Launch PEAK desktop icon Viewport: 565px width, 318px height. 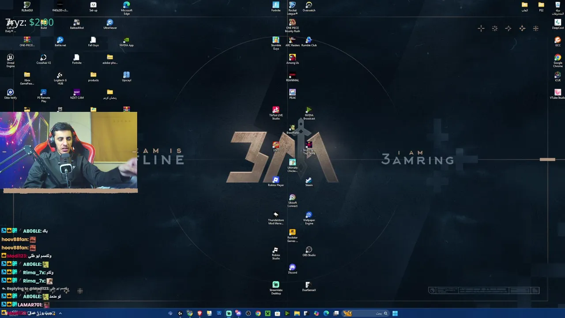click(292, 94)
